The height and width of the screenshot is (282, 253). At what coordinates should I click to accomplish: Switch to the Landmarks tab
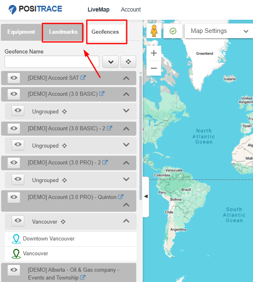pyautogui.click(x=63, y=32)
